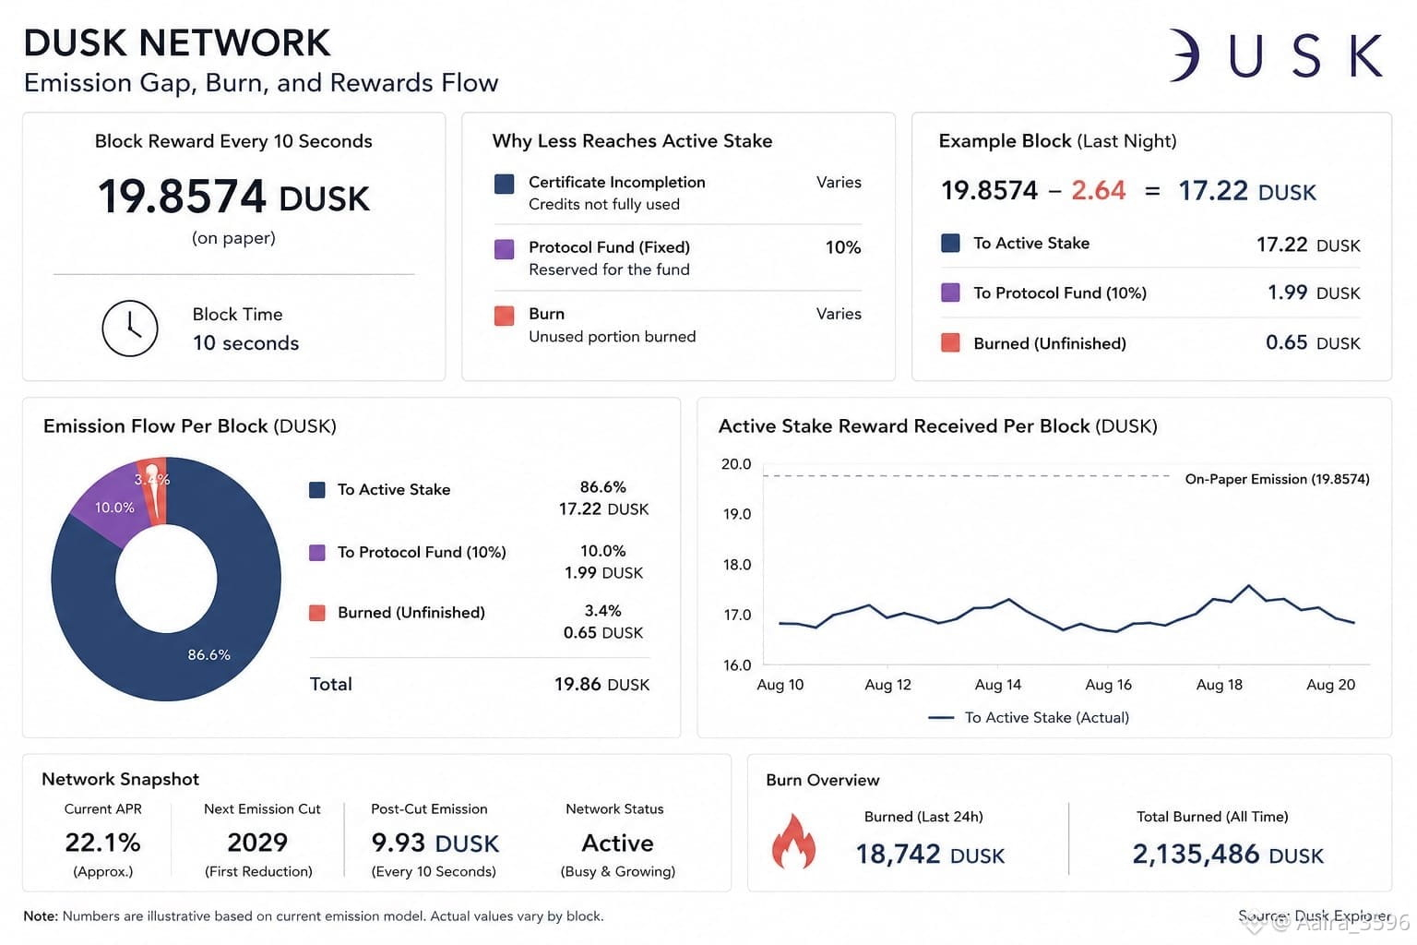Screen dimensions: 1417x945
Task: Select the Burn Overview heading
Action: point(823,781)
